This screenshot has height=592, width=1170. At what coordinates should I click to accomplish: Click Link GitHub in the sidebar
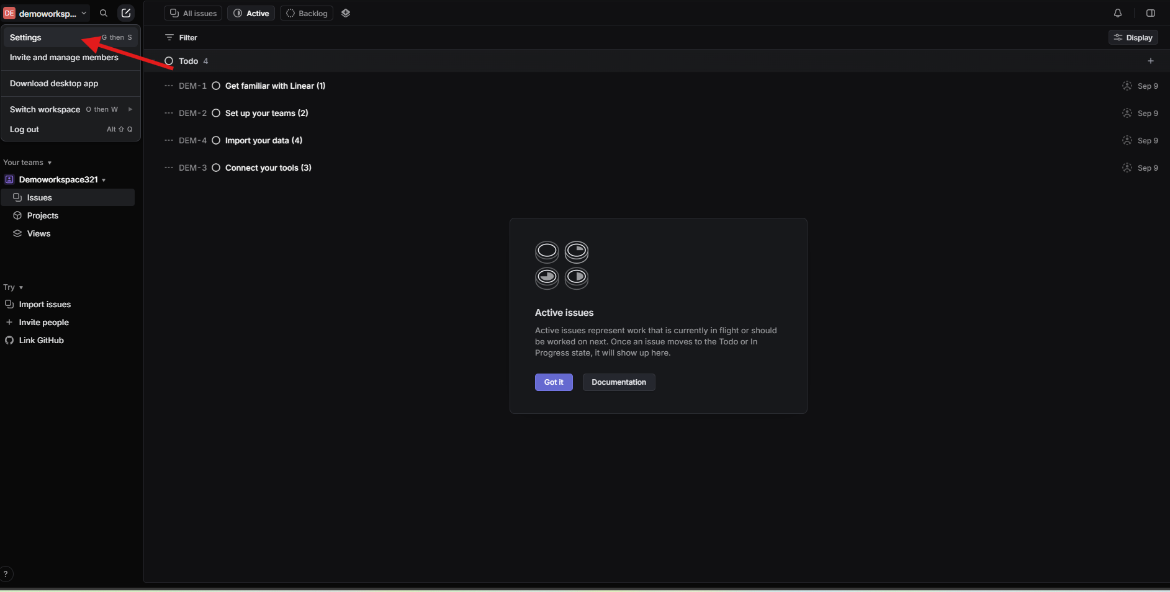click(x=41, y=340)
